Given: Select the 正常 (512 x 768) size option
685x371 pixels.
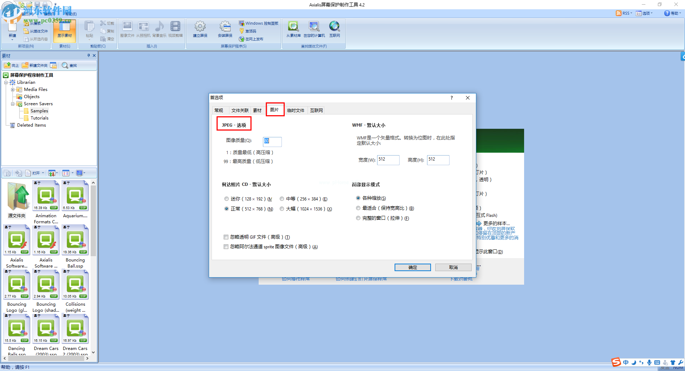Looking at the screenshot, I should 226,209.
